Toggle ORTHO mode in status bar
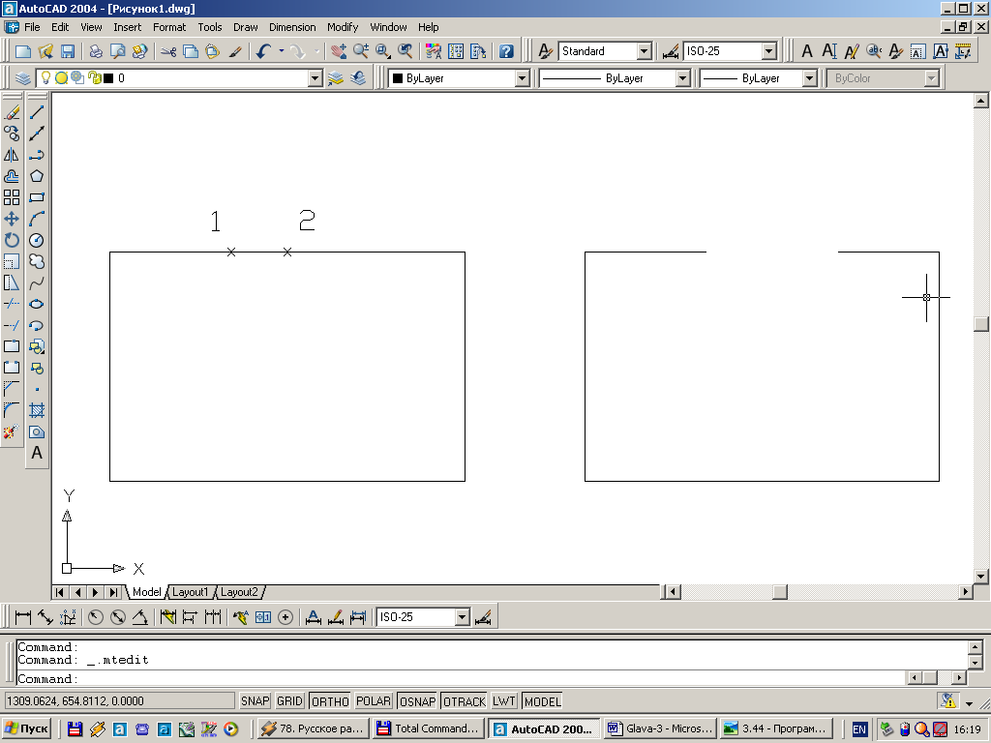Viewport: 991px width, 743px height. point(330,701)
